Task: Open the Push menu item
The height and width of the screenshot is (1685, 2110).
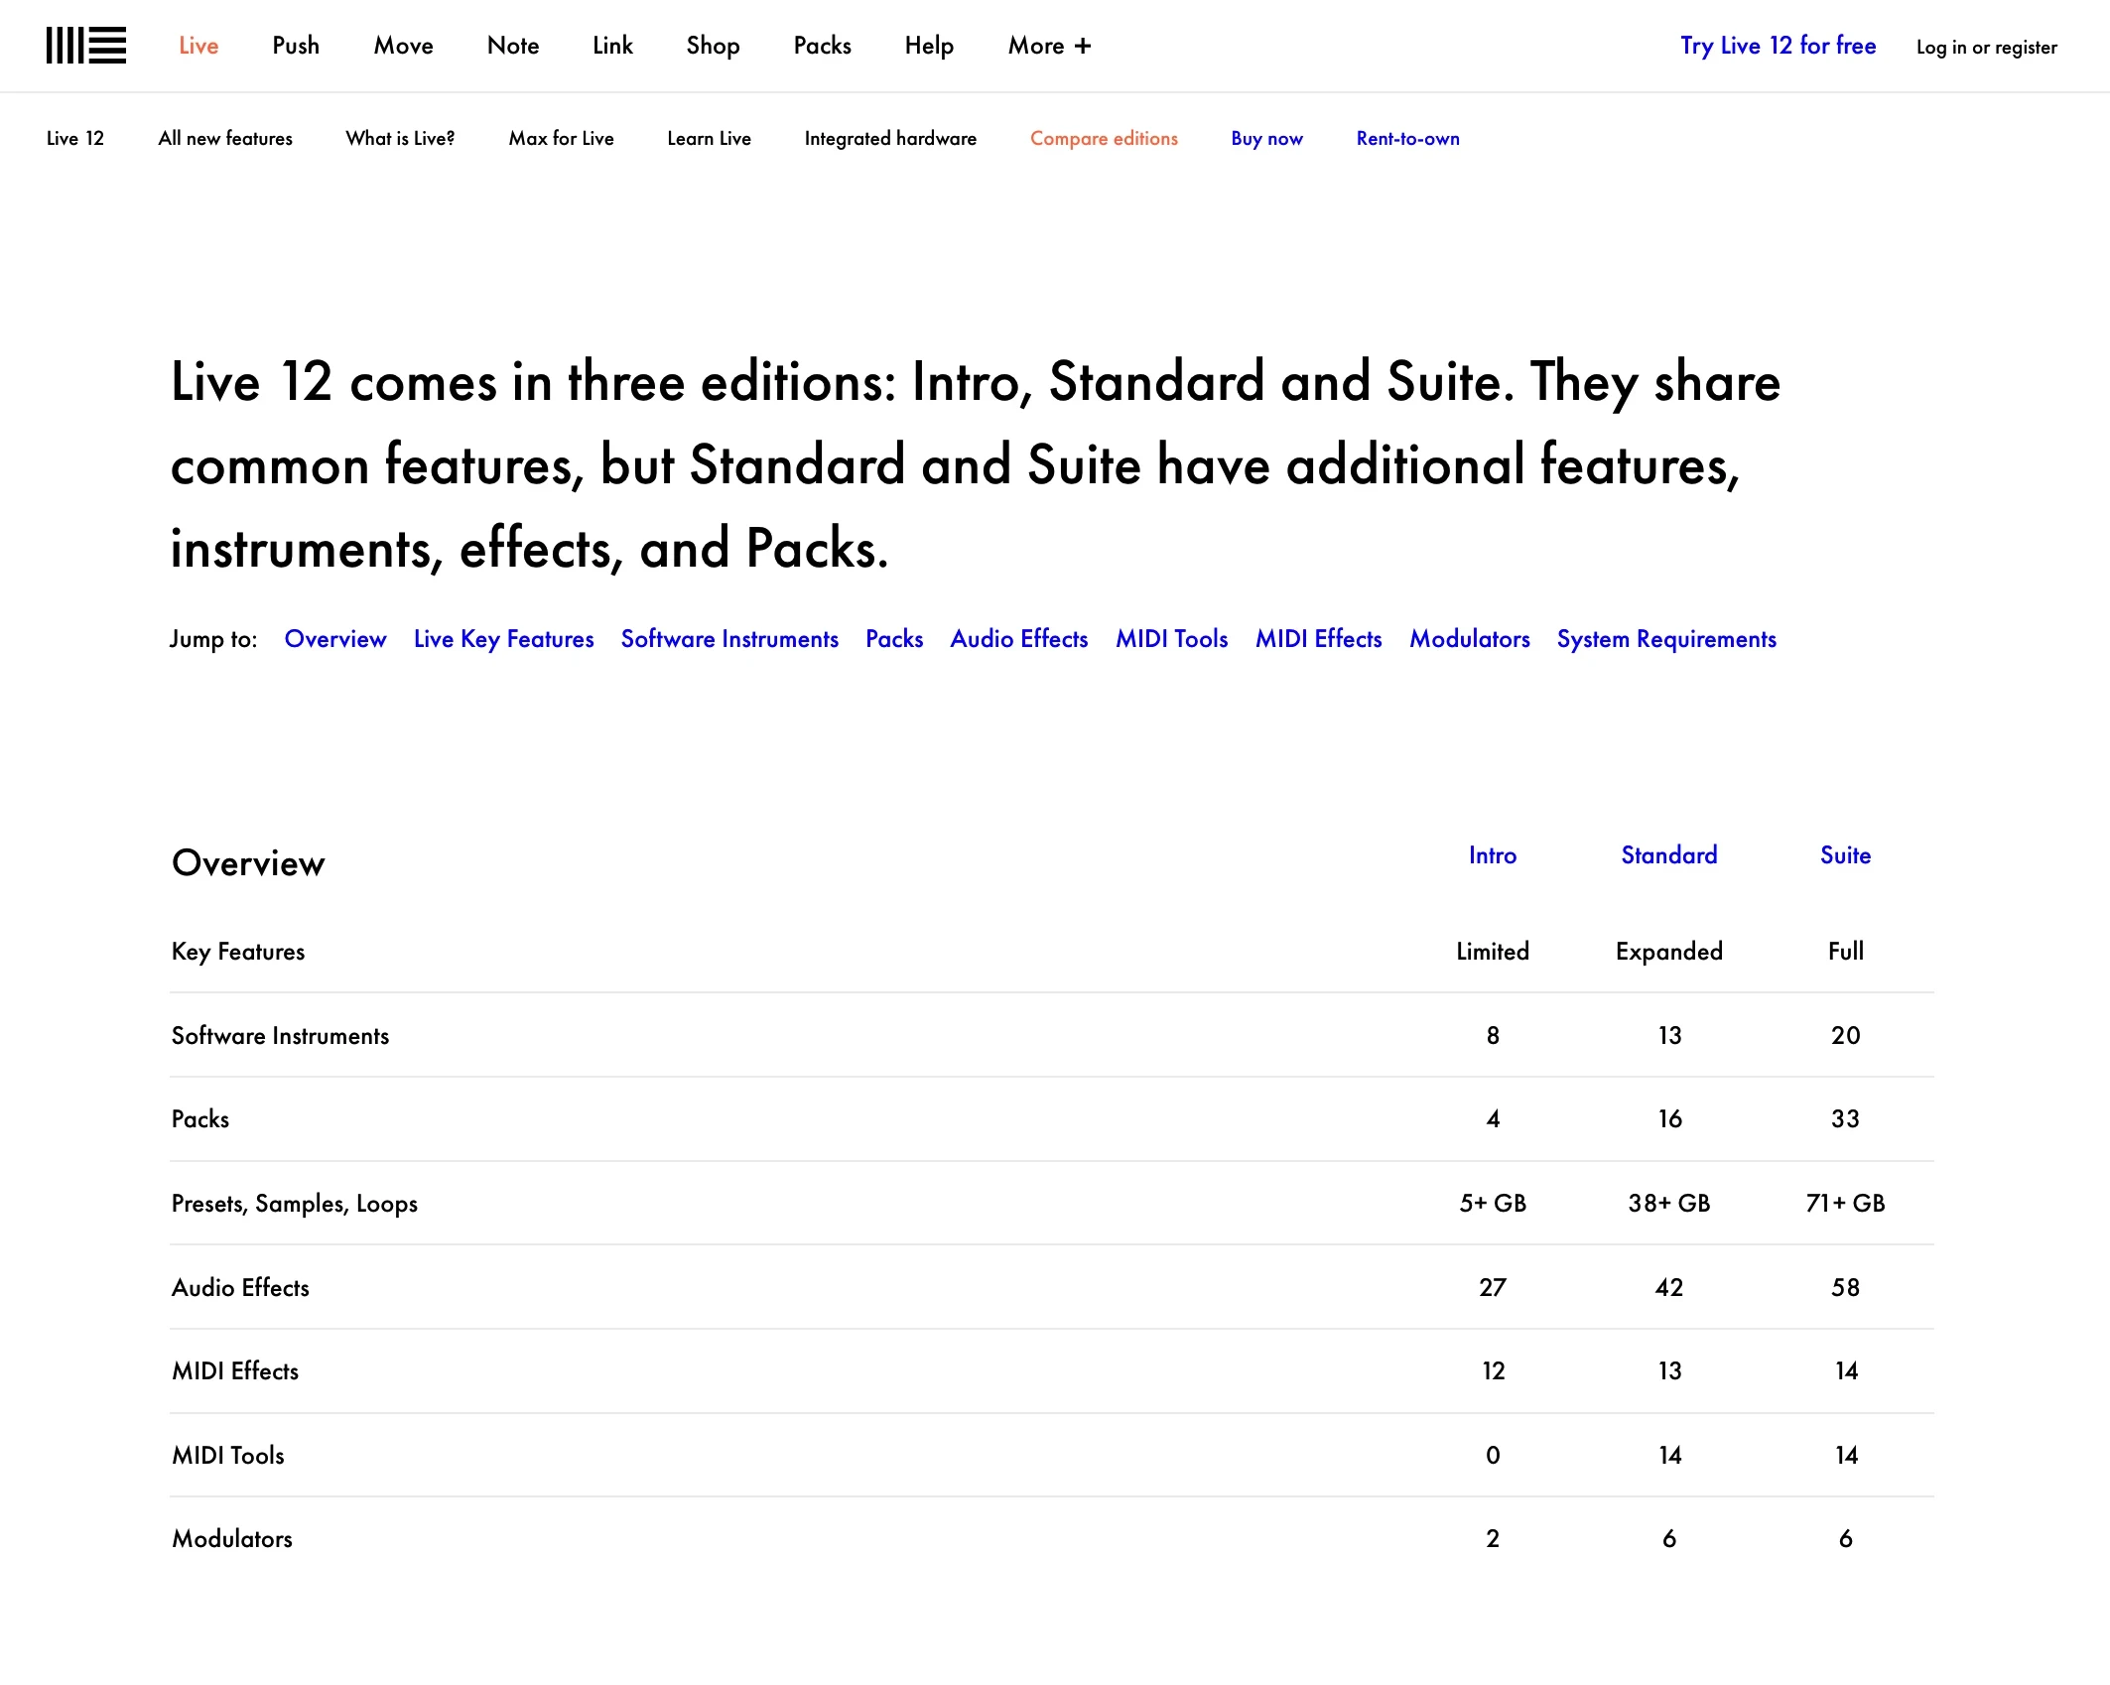Action: [x=296, y=46]
